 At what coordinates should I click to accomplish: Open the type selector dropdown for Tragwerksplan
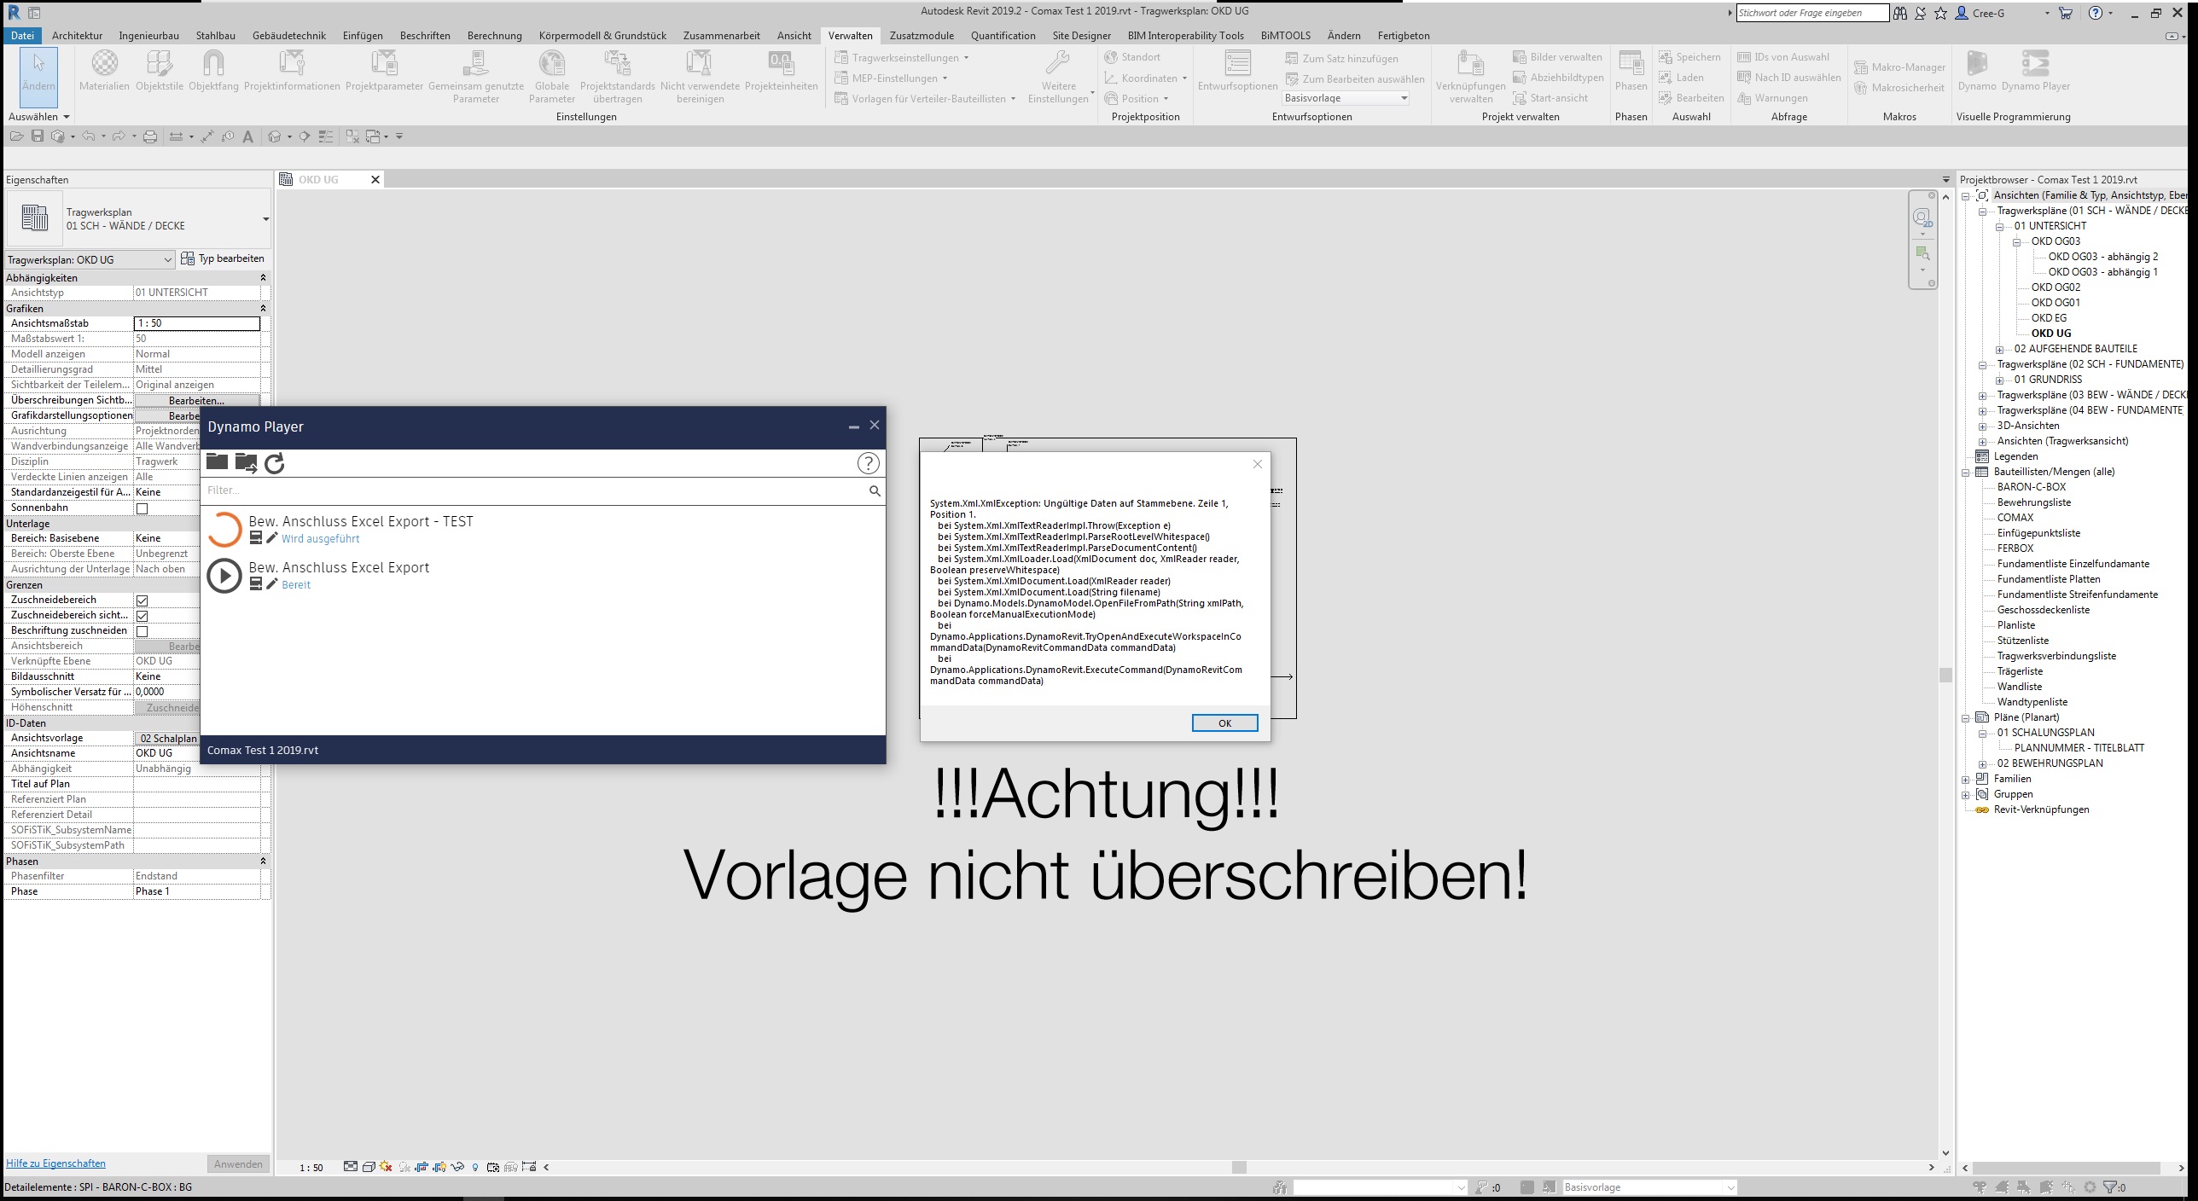tap(265, 219)
